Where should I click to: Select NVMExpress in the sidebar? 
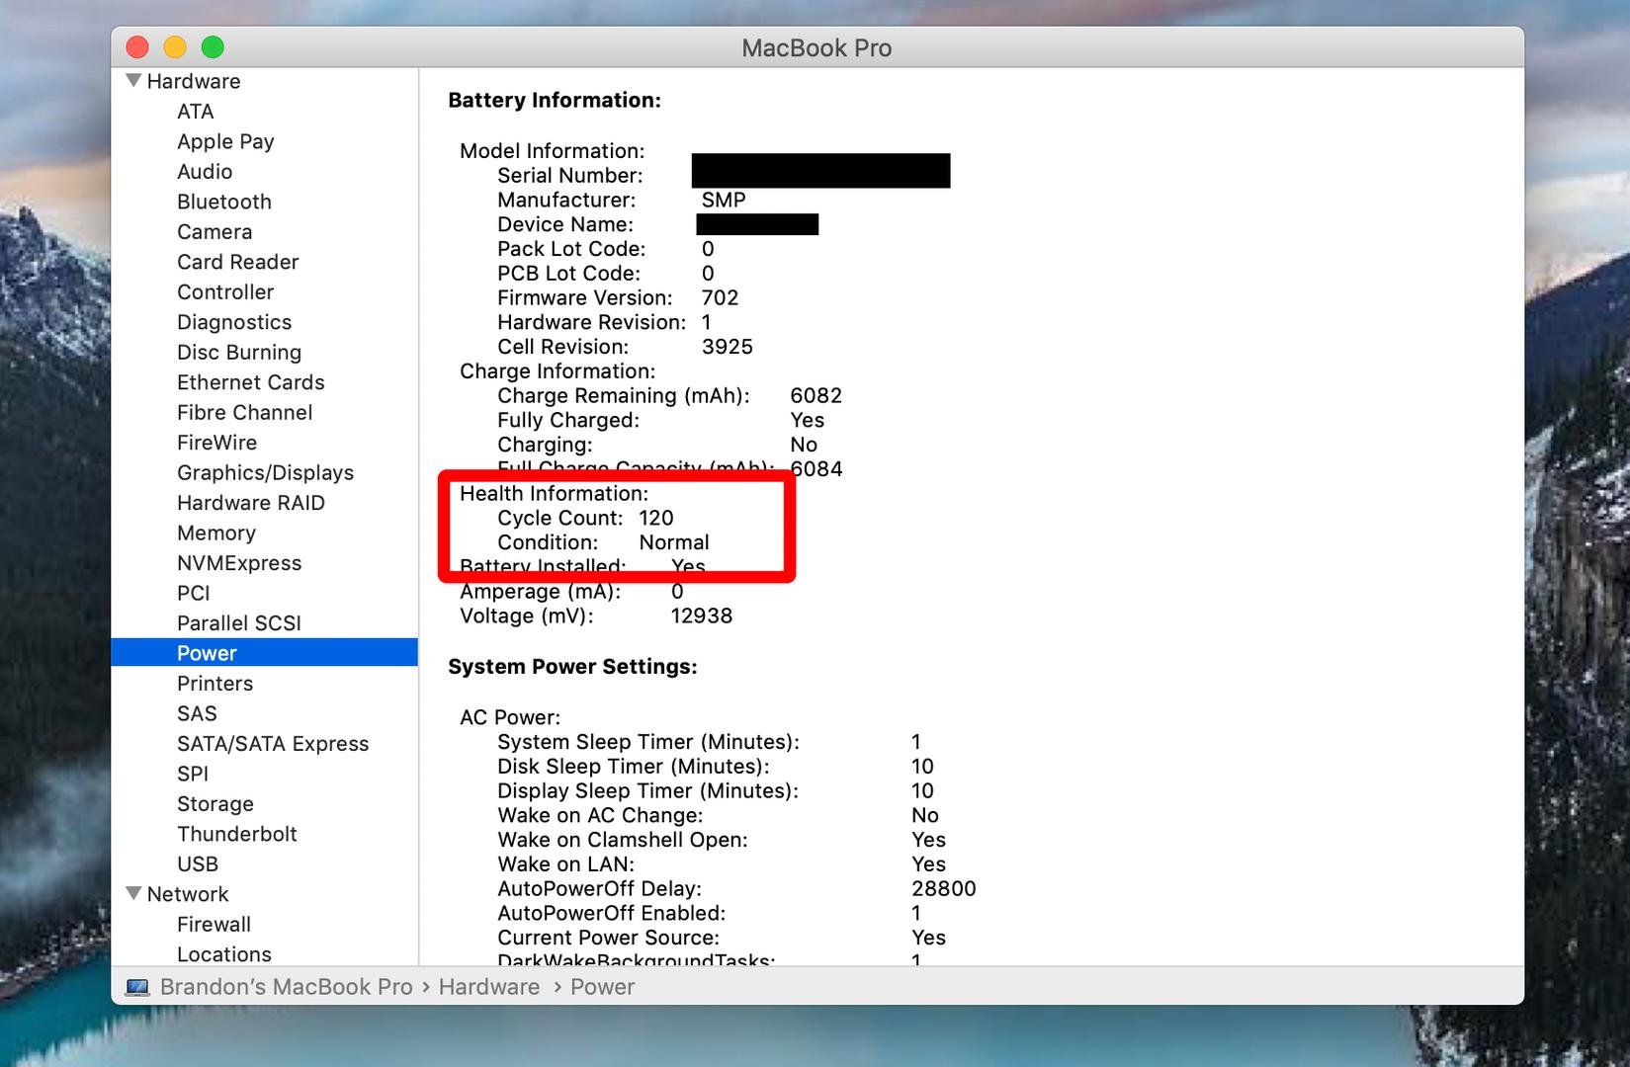pyautogui.click(x=239, y=563)
